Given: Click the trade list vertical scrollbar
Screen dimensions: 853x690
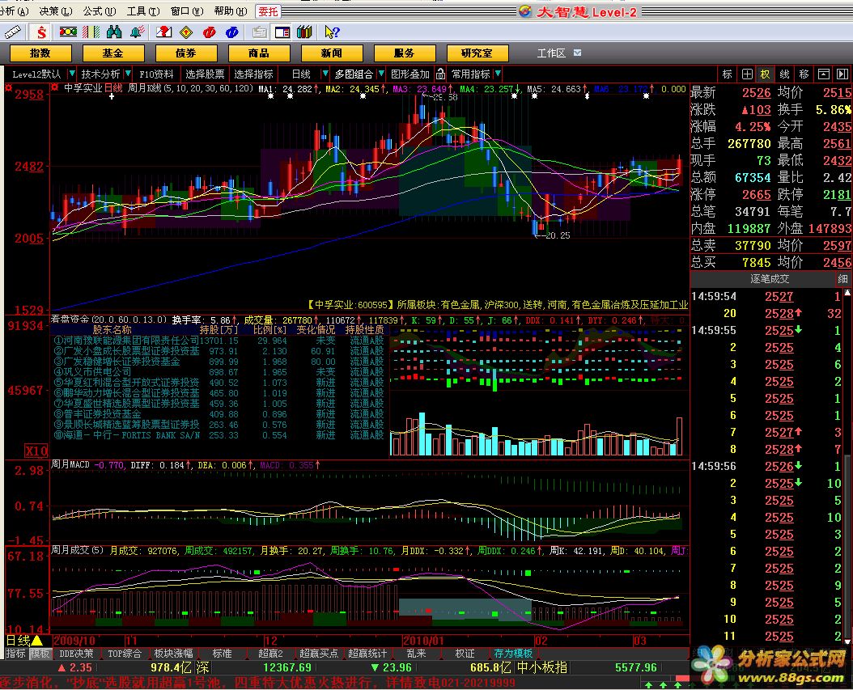Looking at the screenshot, I should point(847,467).
